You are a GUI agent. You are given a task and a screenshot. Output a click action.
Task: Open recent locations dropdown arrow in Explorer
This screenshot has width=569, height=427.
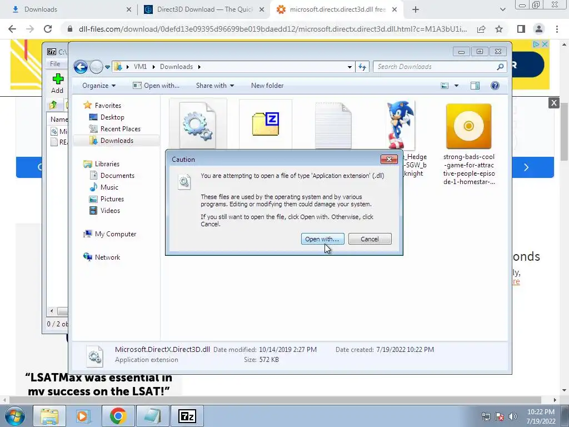click(107, 67)
